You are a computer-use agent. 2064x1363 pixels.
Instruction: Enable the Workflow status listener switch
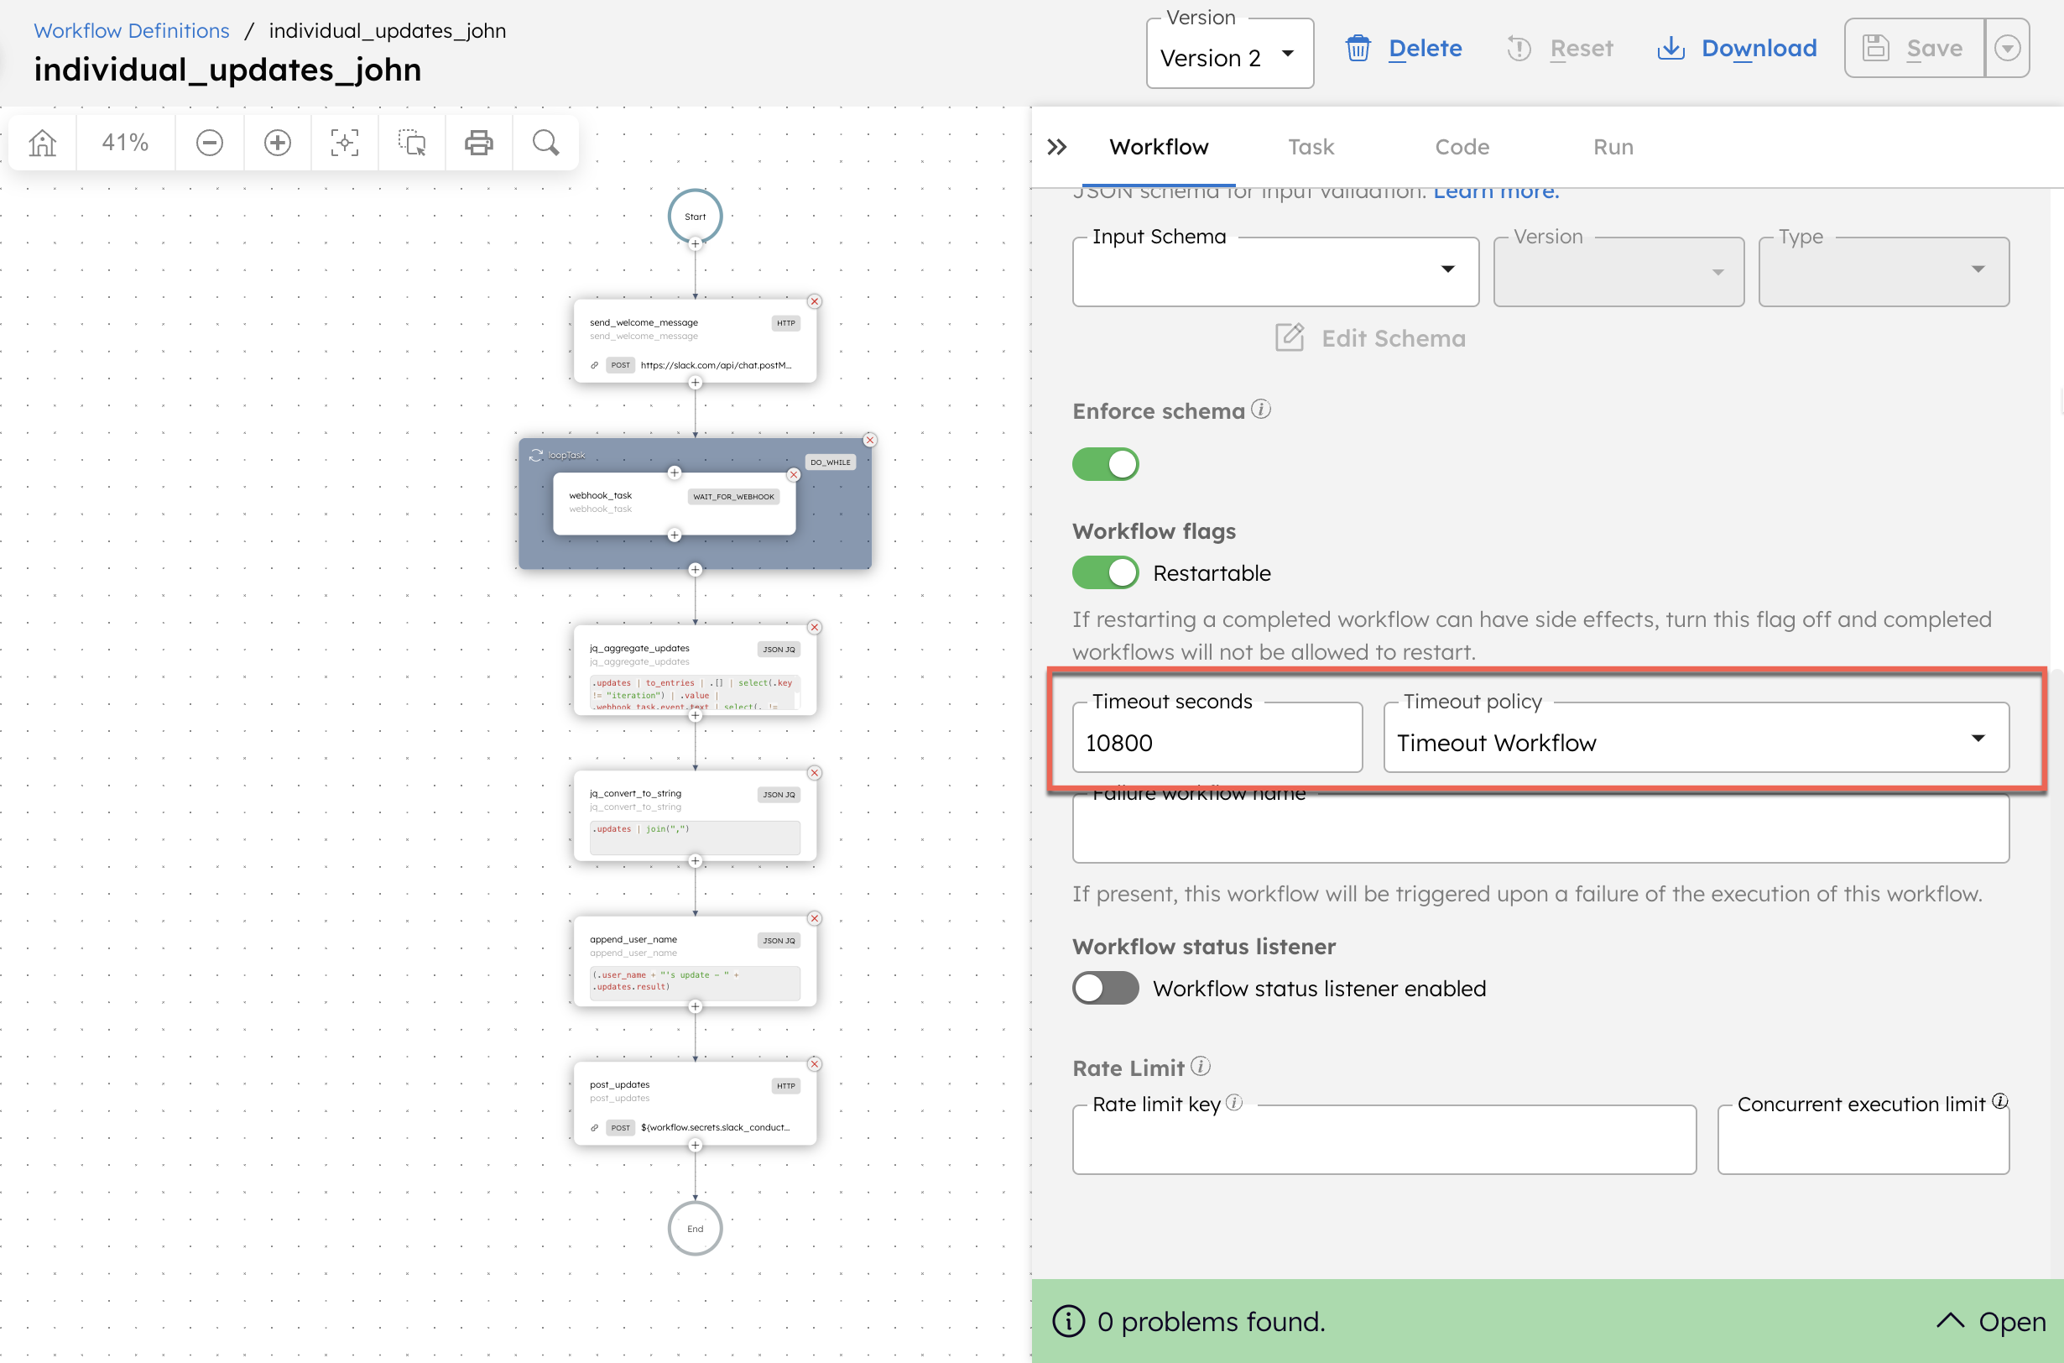1106,989
